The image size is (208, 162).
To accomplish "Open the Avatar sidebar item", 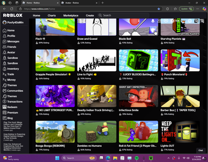I will tap(9, 52).
